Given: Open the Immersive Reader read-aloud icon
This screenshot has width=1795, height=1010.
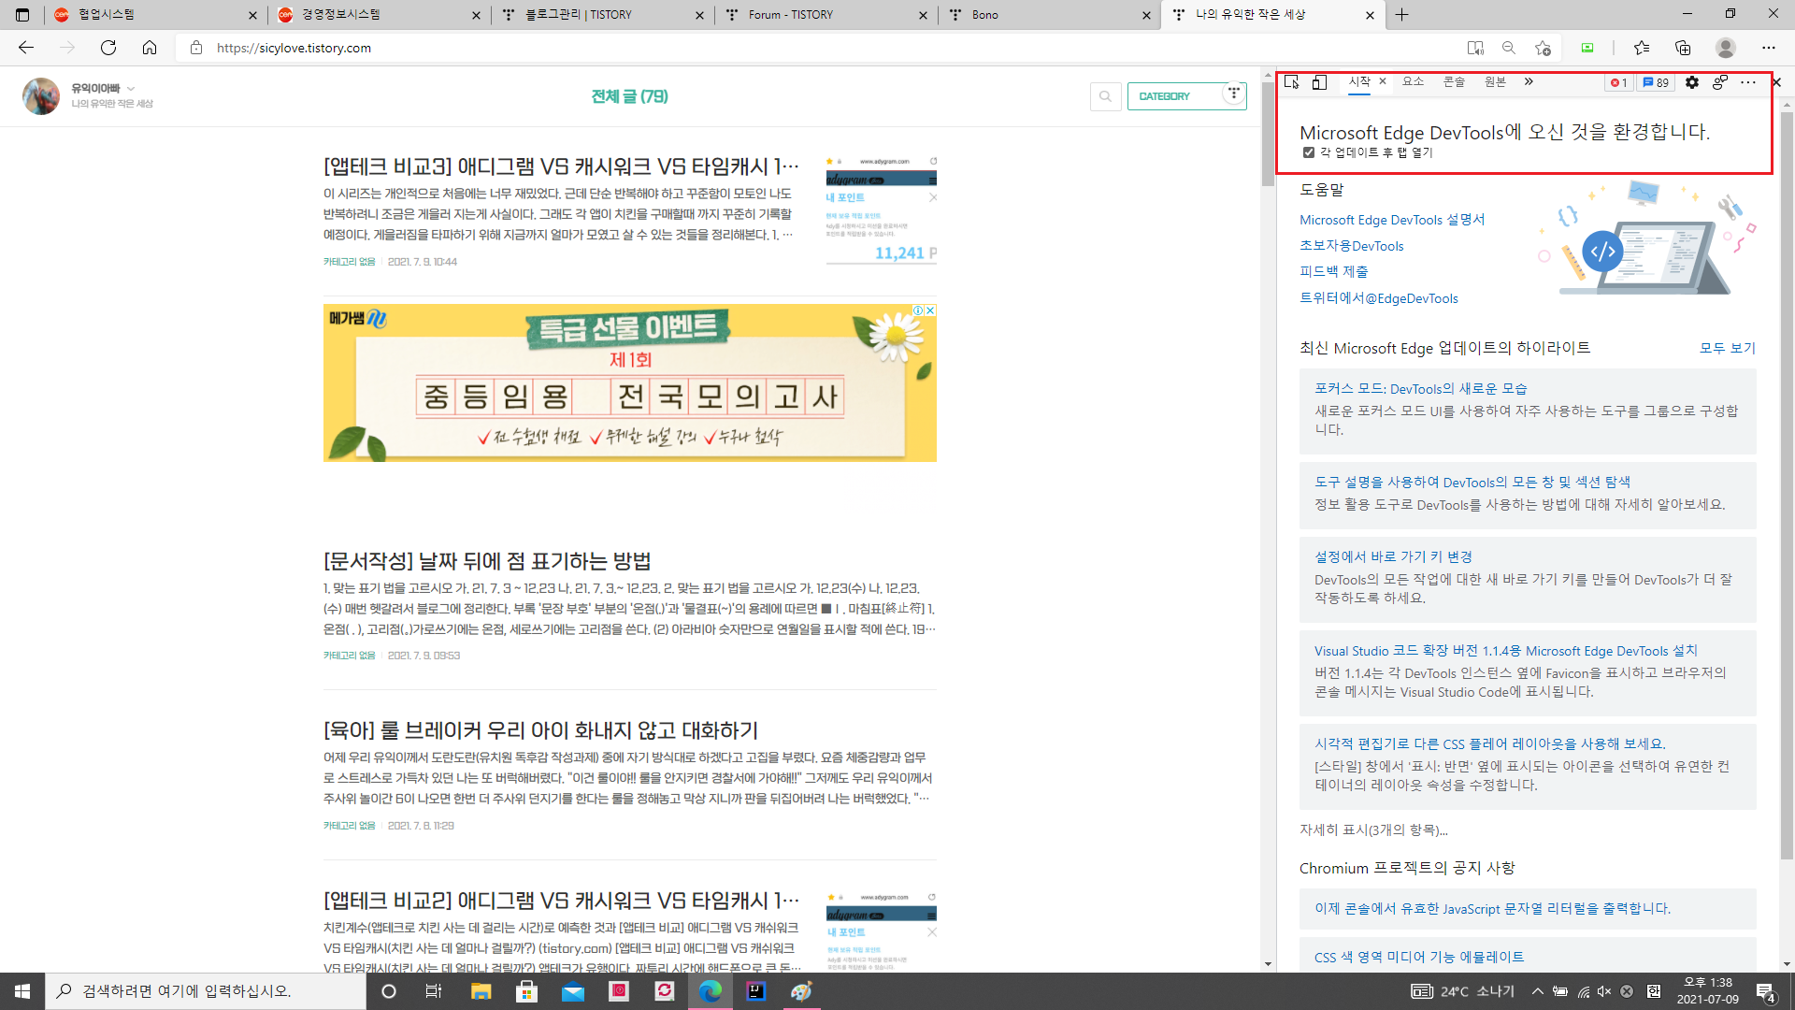Looking at the screenshot, I should click(1475, 48).
